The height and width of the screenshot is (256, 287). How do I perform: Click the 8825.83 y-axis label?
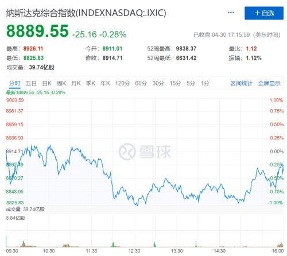[x=15, y=203]
